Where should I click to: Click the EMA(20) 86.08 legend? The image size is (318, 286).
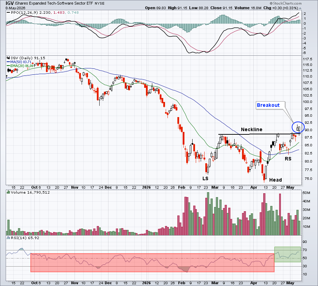tap(22, 66)
